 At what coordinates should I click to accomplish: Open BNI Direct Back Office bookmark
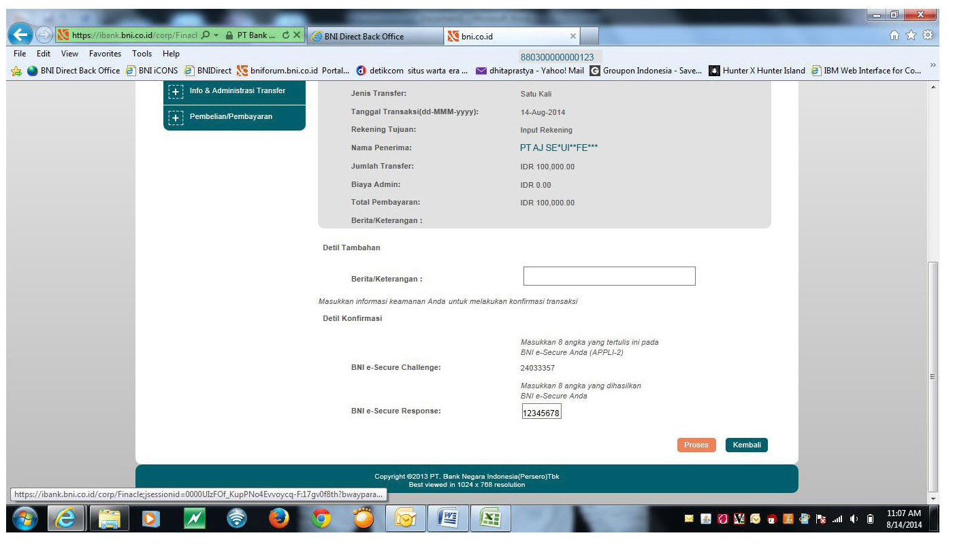(x=74, y=71)
